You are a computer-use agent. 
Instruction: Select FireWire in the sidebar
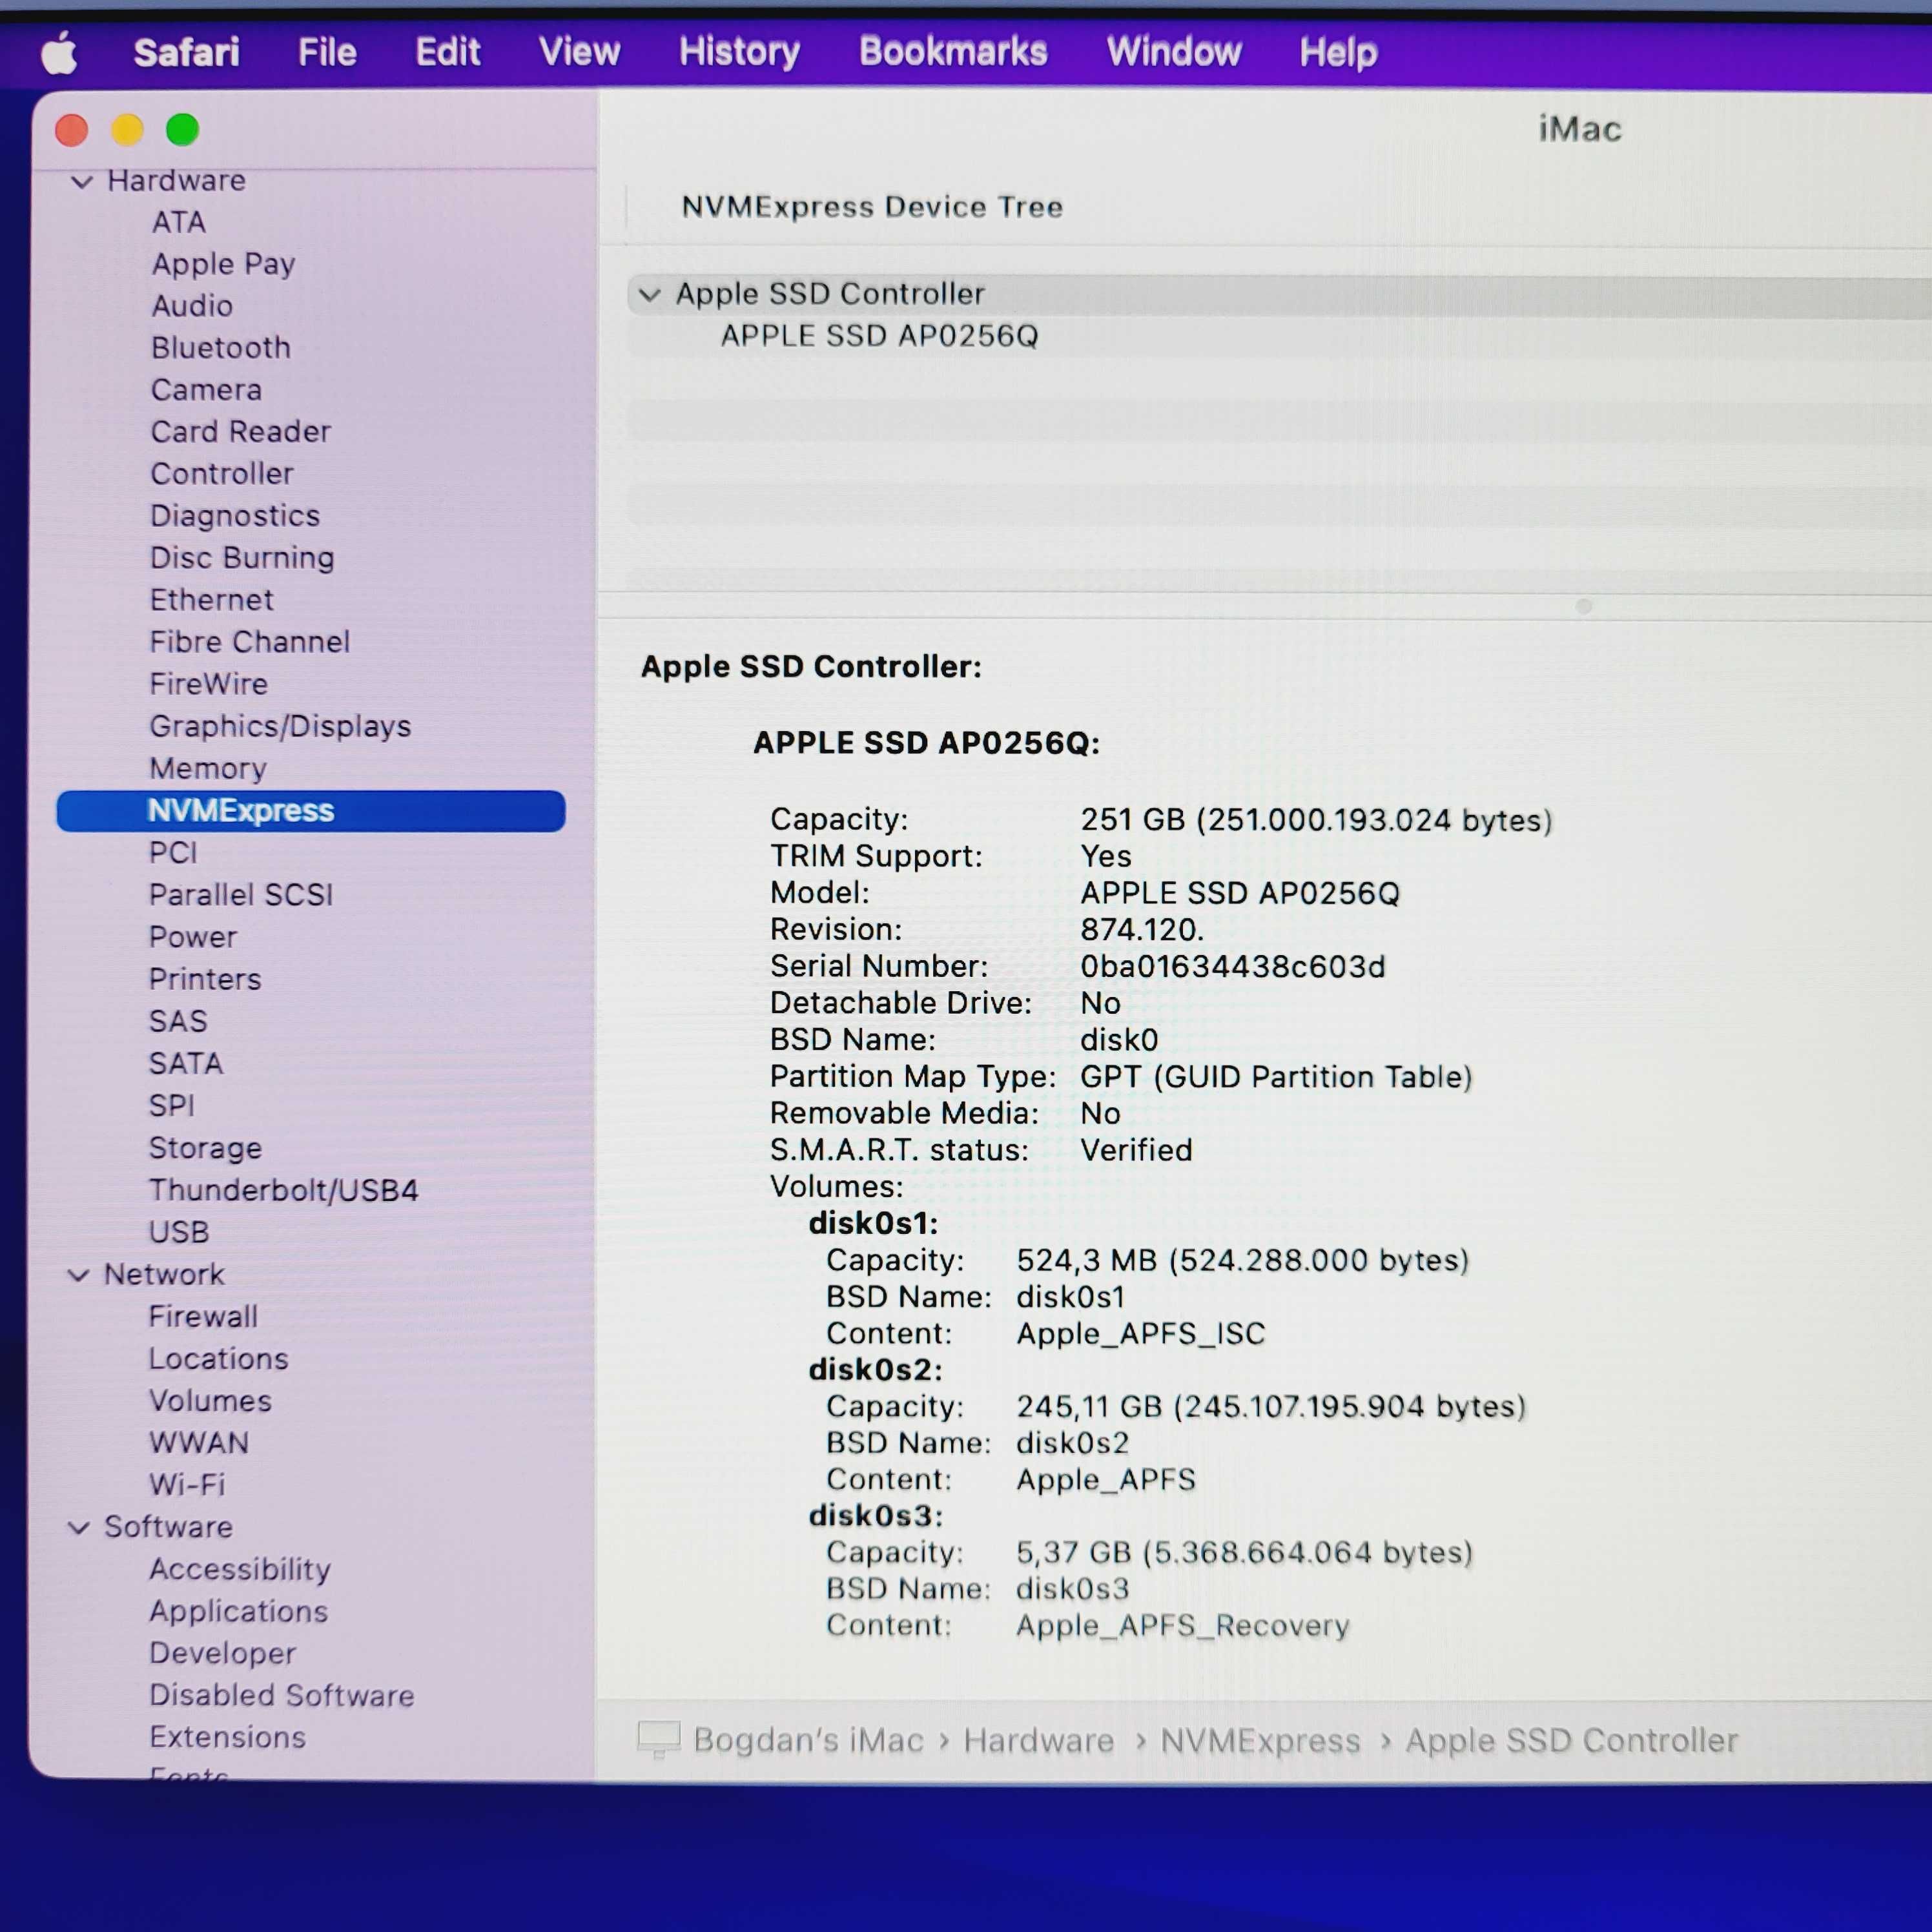tap(209, 684)
